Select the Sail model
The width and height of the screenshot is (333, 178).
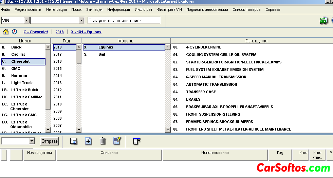point(101,54)
